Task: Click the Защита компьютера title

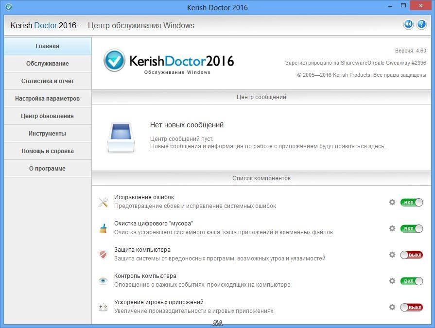Action: point(142,250)
